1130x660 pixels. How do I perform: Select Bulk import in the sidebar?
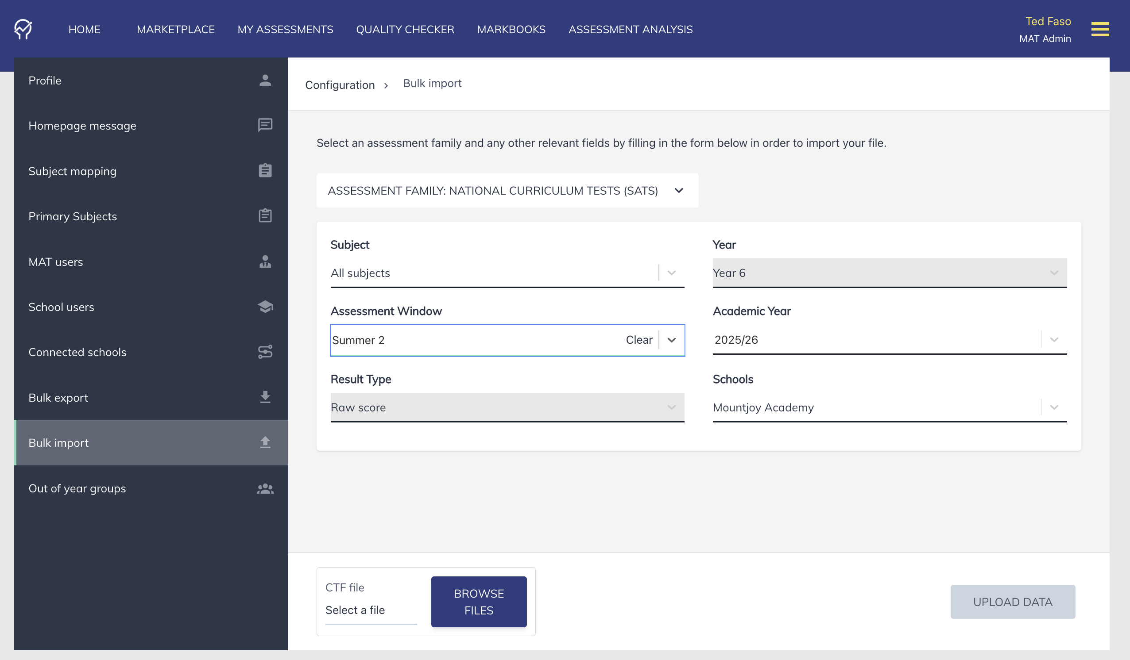click(151, 443)
